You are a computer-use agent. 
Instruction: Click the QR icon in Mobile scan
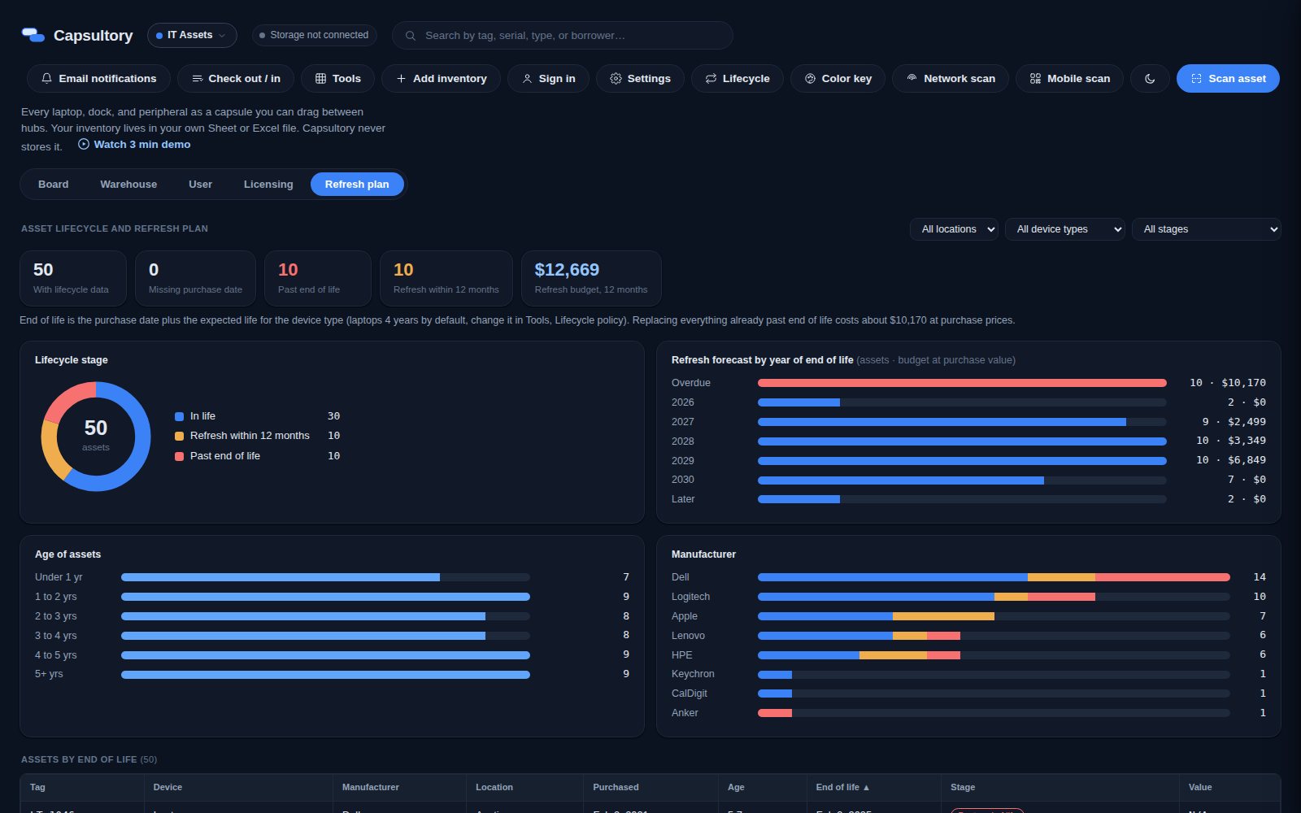click(x=1035, y=79)
